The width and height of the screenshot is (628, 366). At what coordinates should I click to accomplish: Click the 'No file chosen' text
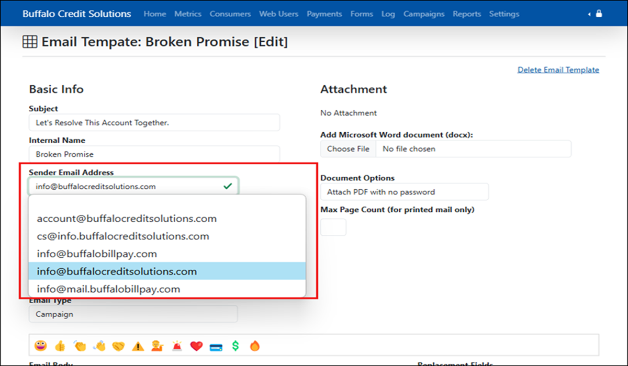click(x=409, y=149)
